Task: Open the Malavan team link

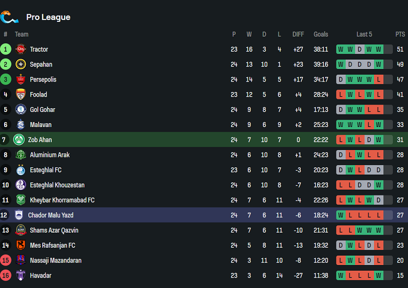Action: [x=41, y=125]
